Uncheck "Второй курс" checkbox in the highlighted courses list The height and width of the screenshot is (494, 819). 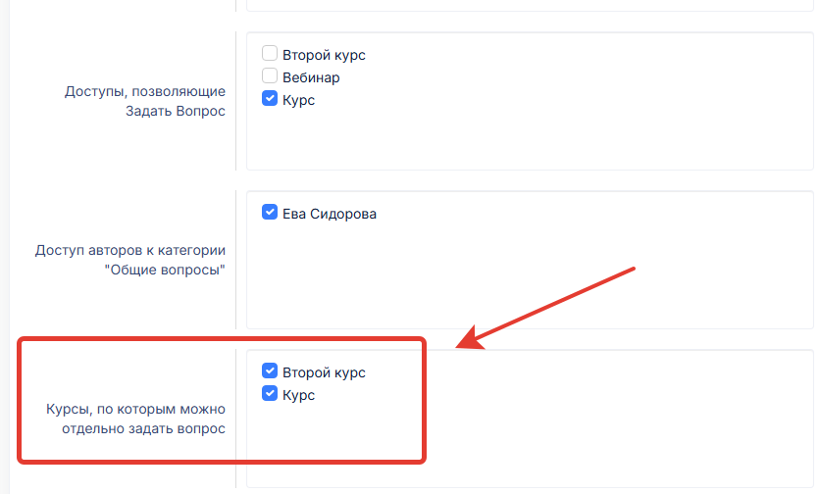click(x=270, y=371)
